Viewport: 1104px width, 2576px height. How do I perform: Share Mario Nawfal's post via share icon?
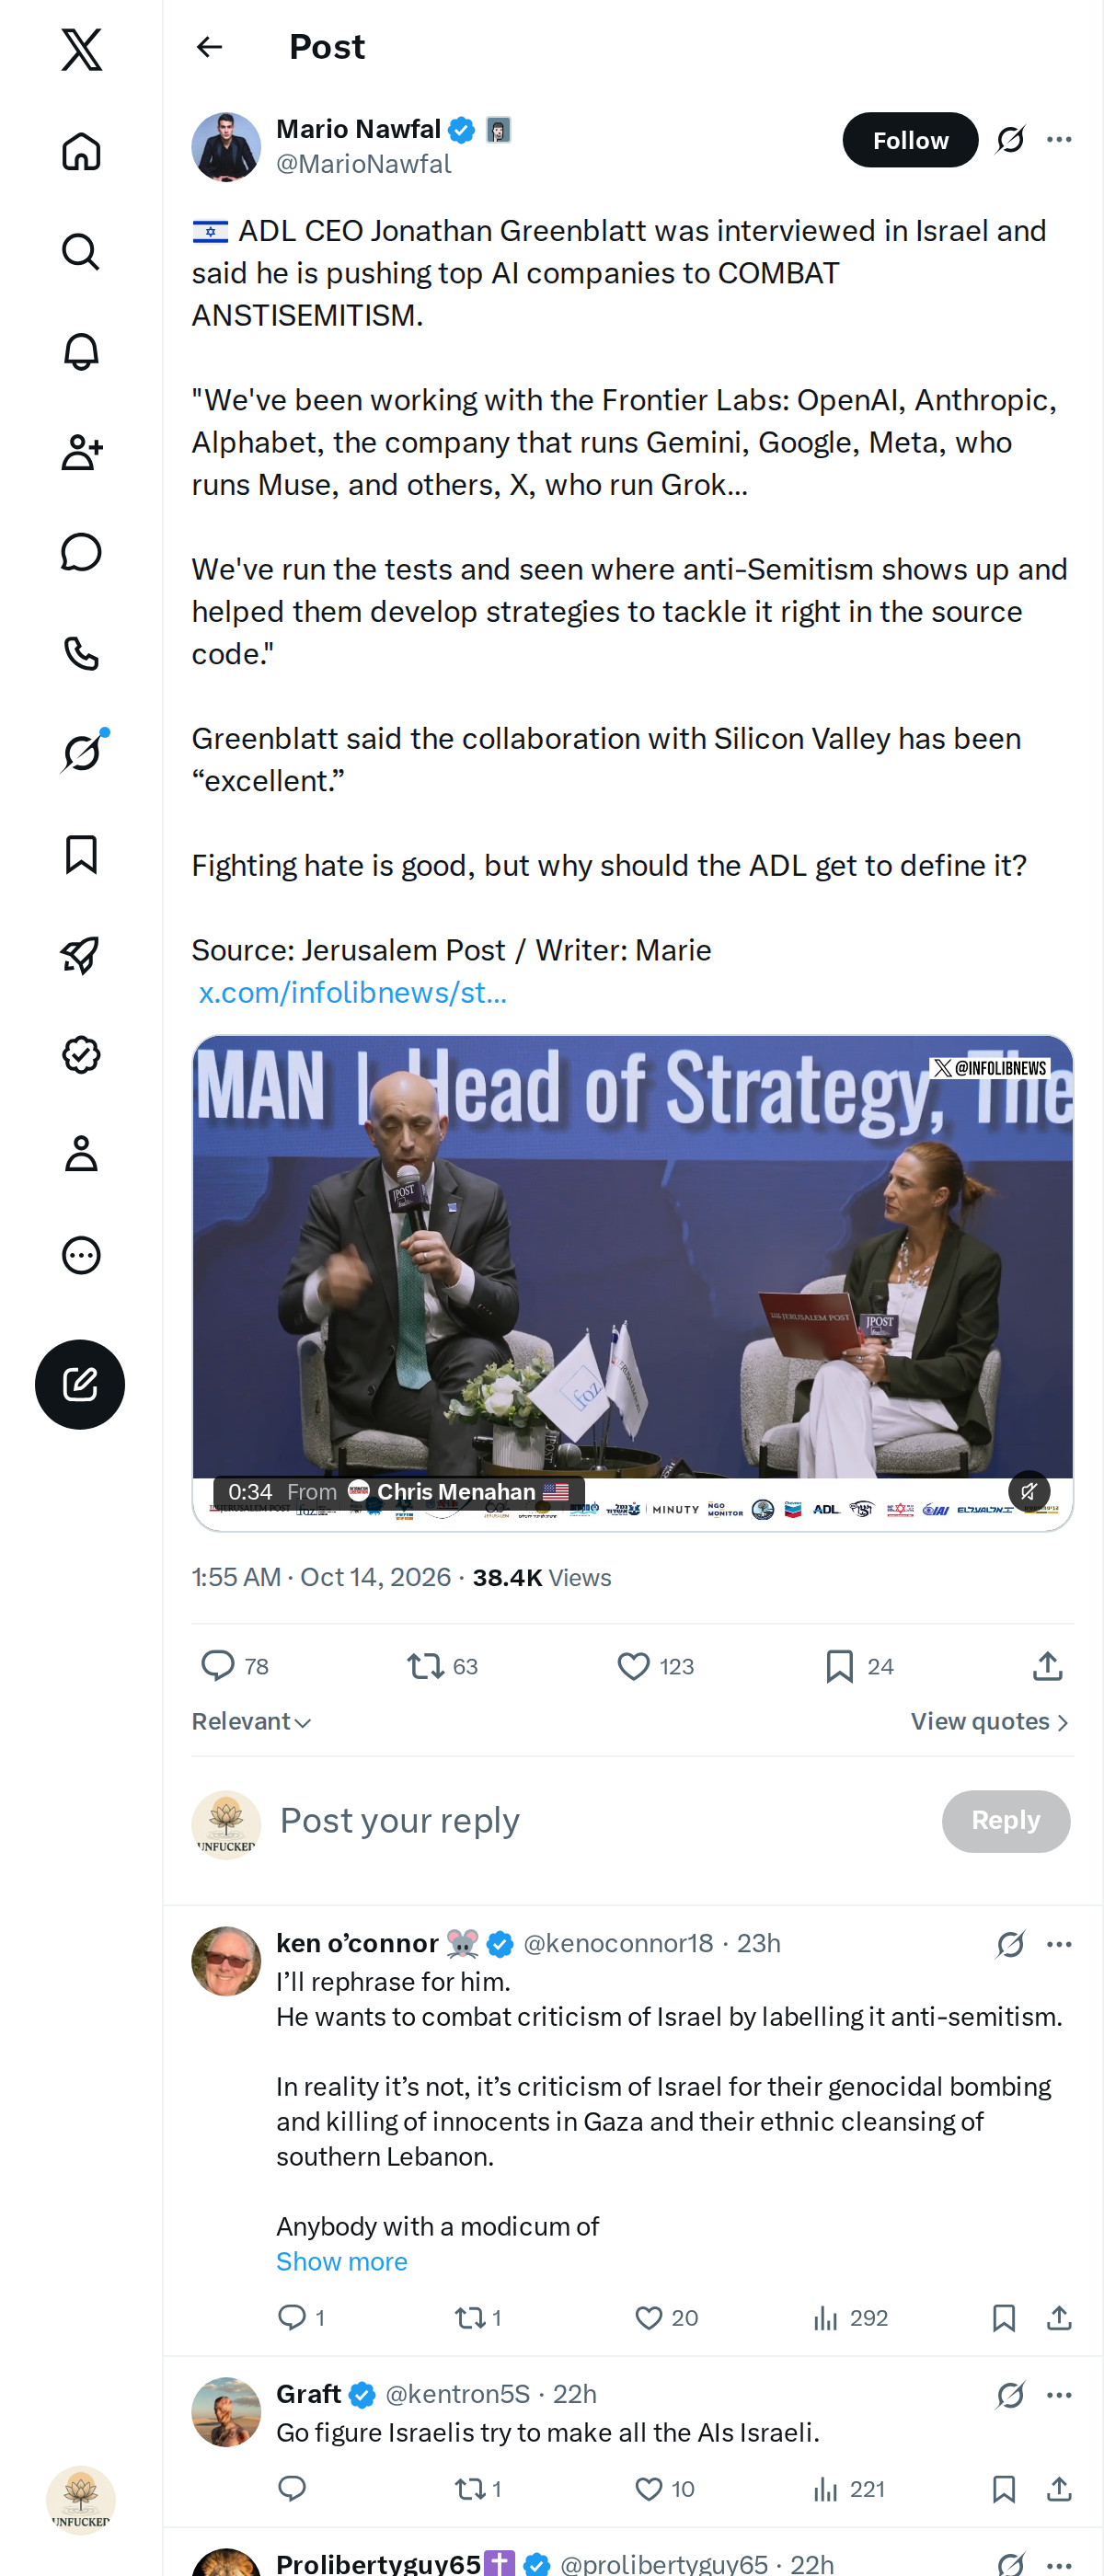1047,1666
